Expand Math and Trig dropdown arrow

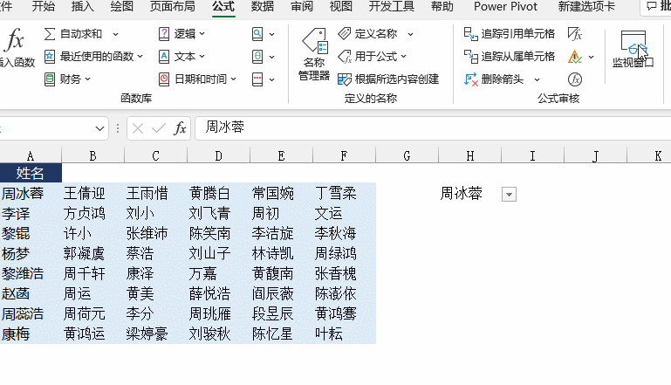pos(271,57)
